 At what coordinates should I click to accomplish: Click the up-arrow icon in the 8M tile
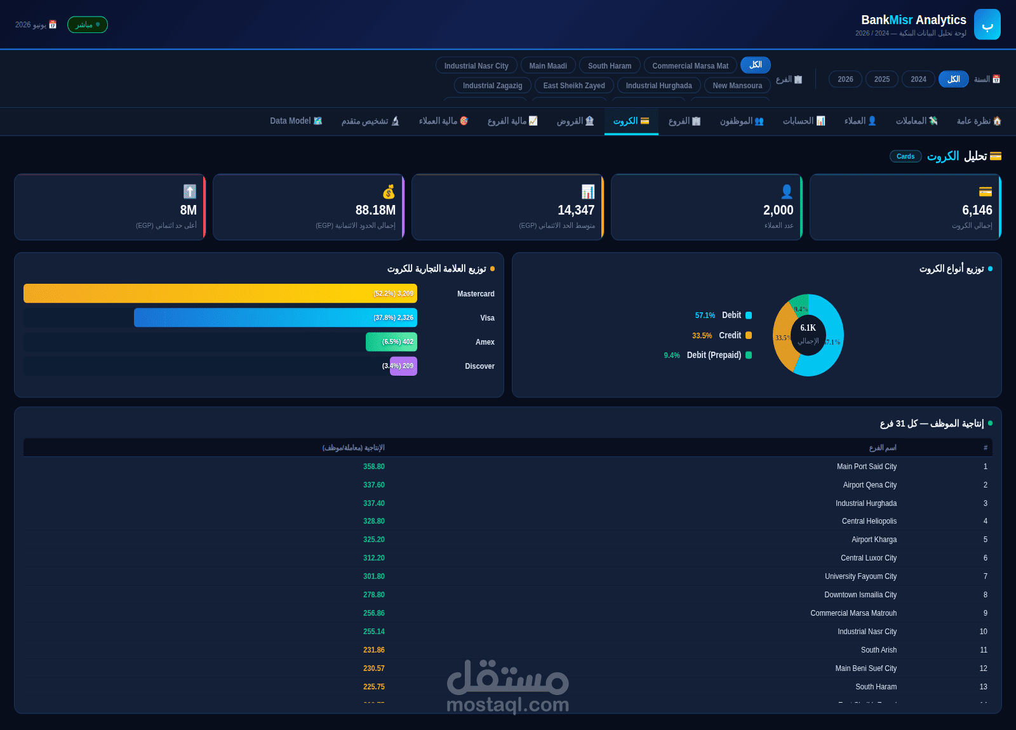coord(190,192)
